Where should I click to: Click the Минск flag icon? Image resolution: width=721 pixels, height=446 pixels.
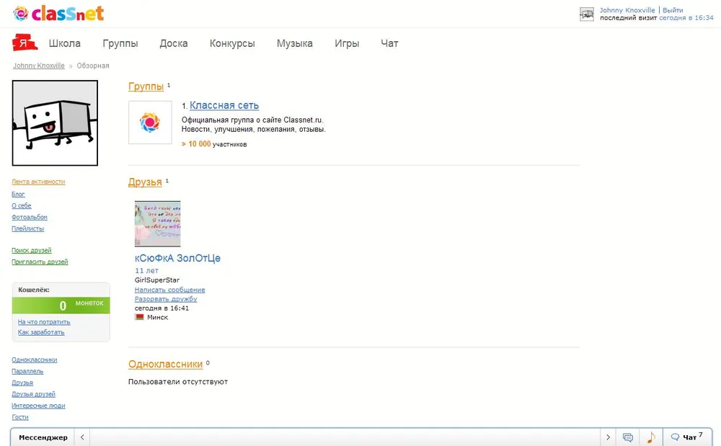(139, 317)
